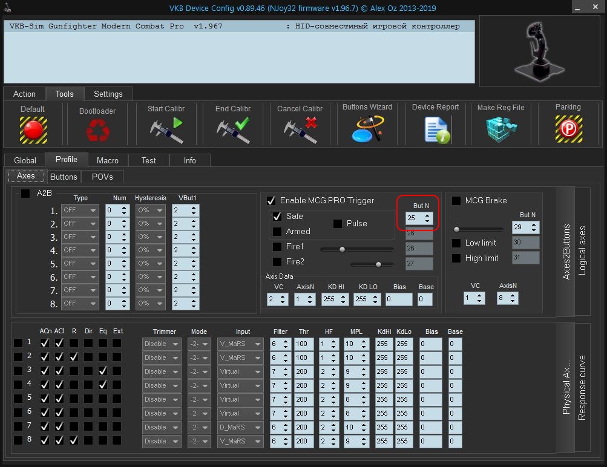
Task: Check the Fire1 checkbox
Action: click(x=277, y=246)
